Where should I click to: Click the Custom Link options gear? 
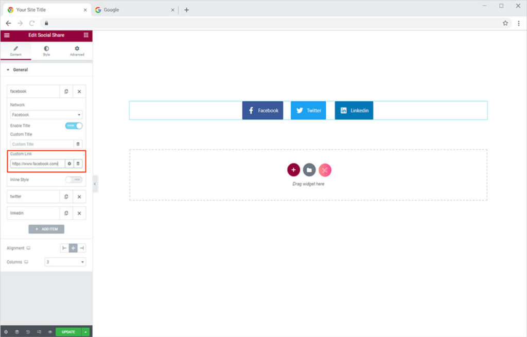pos(69,164)
